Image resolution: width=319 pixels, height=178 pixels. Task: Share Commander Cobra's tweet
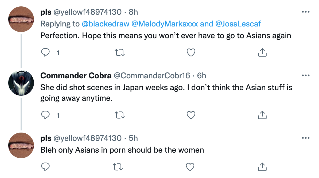click(x=262, y=115)
